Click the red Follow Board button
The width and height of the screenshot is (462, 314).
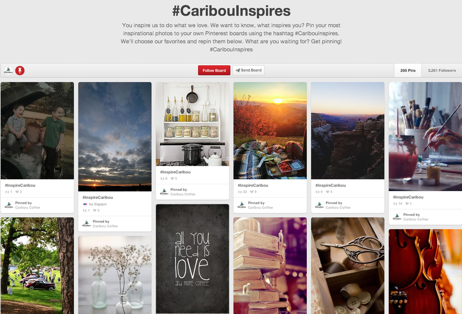(x=214, y=70)
